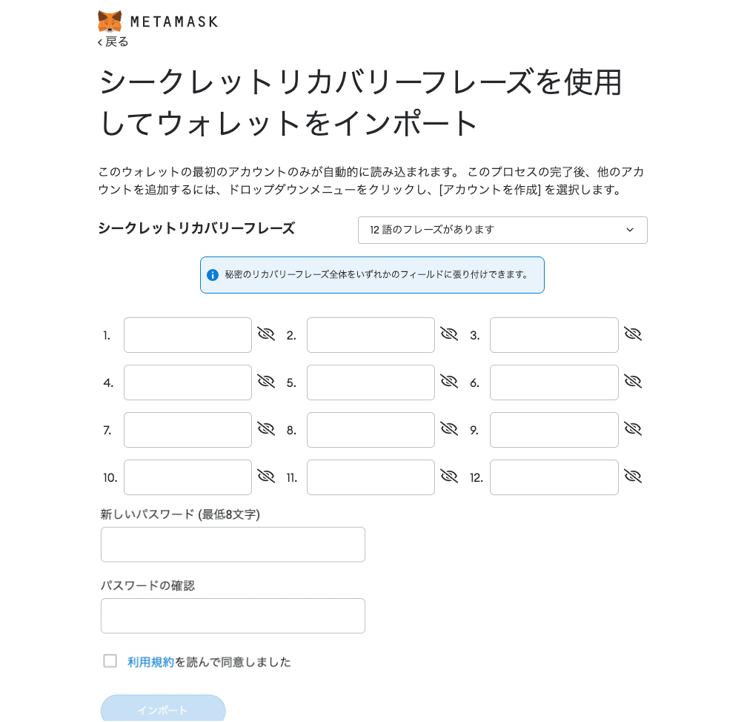Screen dimensions: 747x722
Task: Check the 利用規約 agreement checkbox
Action: click(110, 660)
